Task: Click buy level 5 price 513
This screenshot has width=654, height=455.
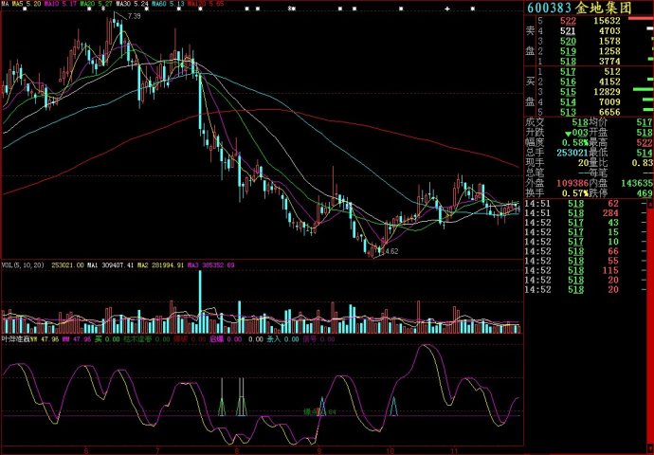Action: [568, 112]
